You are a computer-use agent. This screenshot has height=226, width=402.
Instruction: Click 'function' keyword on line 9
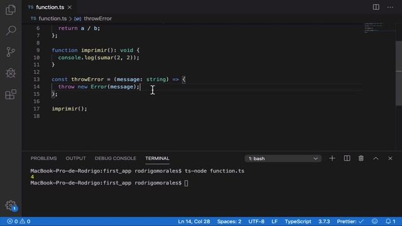coord(65,50)
